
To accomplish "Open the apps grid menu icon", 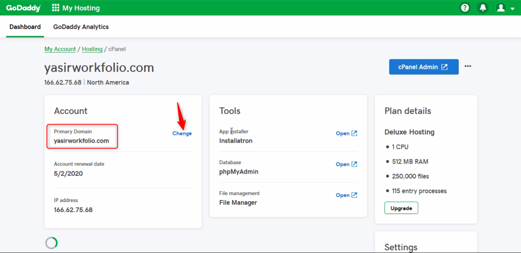I will (56, 8).
